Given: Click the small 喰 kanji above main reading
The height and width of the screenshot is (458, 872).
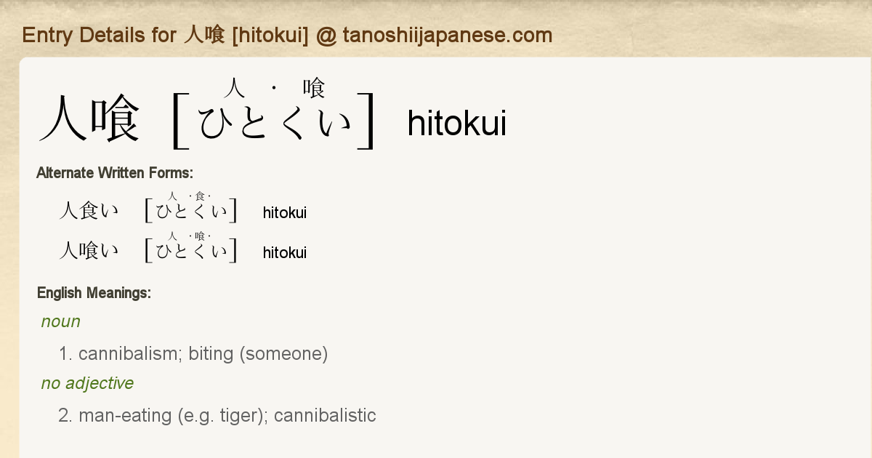Looking at the screenshot, I should click(315, 89).
